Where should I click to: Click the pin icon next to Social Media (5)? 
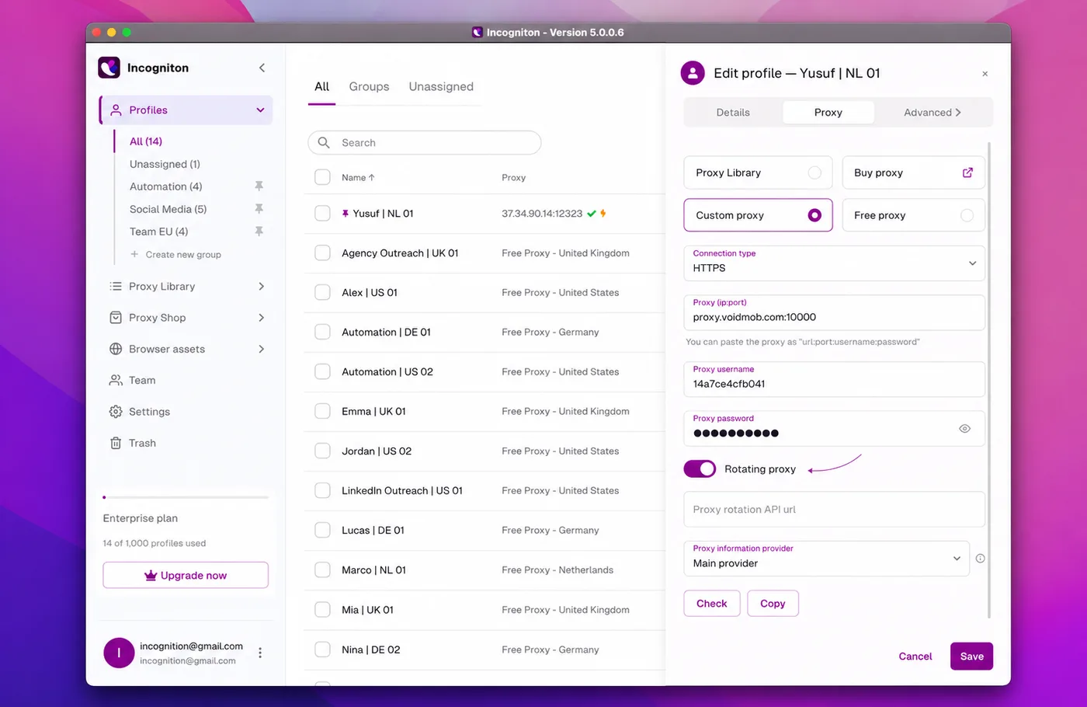click(259, 209)
